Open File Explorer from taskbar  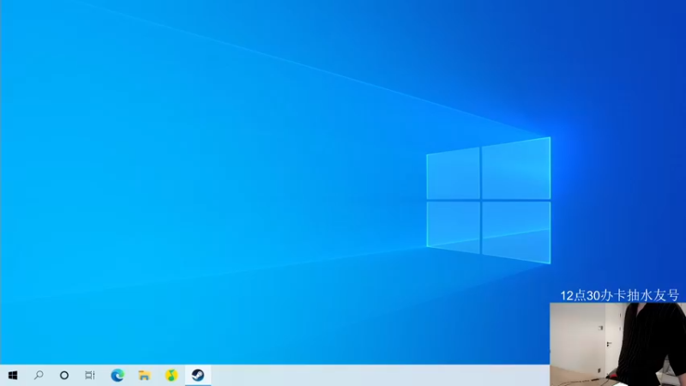pos(144,376)
